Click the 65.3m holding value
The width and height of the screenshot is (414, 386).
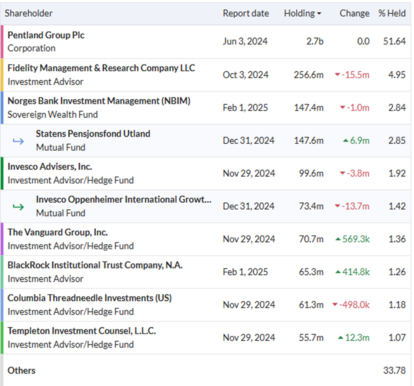tap(311, 272)
